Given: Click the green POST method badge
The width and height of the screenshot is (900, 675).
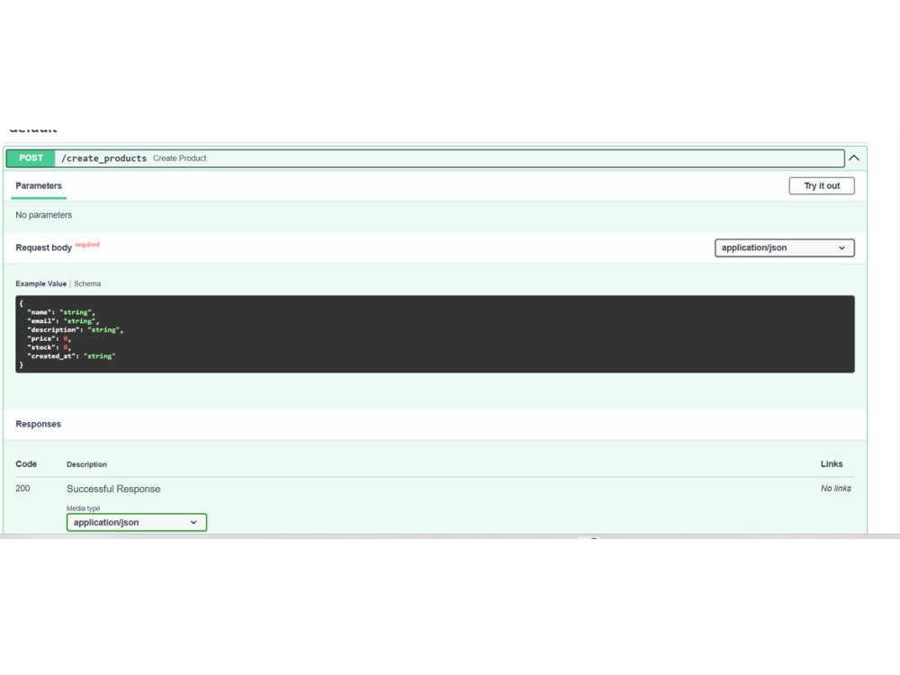Looking at the screenshot, I should 31,157.
